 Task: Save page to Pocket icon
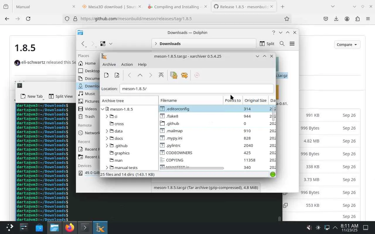pos(326,19)
